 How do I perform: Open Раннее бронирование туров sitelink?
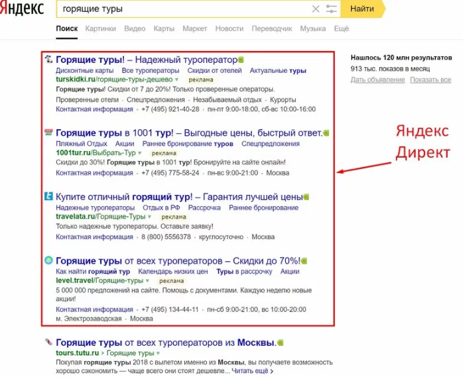[x=188, y=144]
